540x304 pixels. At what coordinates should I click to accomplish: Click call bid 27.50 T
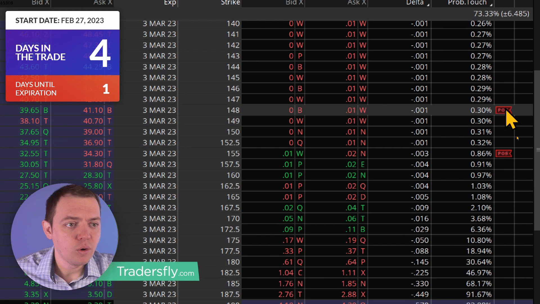click(34, 175)
